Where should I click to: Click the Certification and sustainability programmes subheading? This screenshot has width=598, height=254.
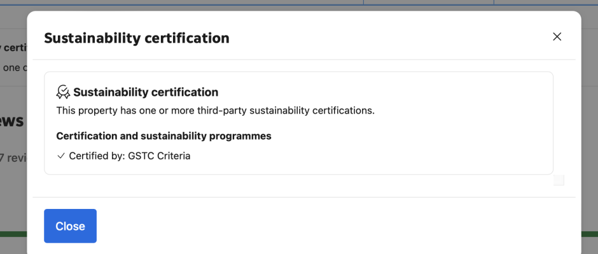pos(163,136)
